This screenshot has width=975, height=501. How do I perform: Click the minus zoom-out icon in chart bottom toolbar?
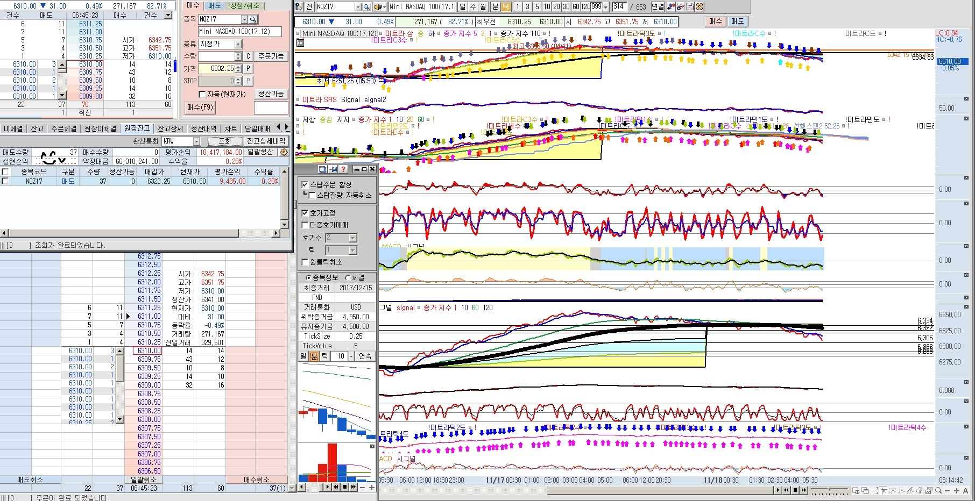pyautogui.click(x=948, y=490)
